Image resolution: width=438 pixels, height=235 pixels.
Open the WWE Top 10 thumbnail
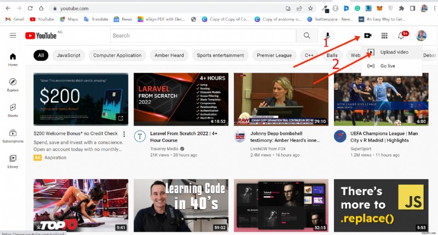tap(80, 205)
